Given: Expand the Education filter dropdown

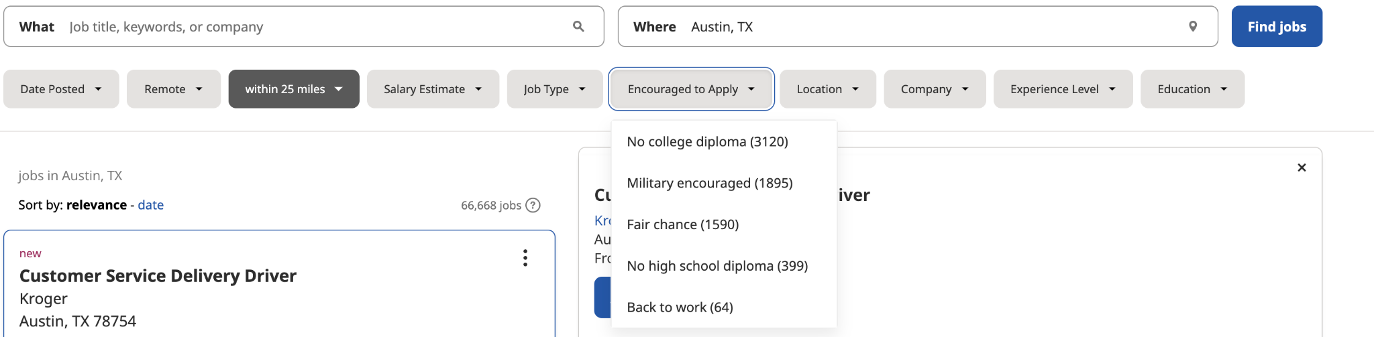Looking at the screenshot, I should coord(1192,89).
